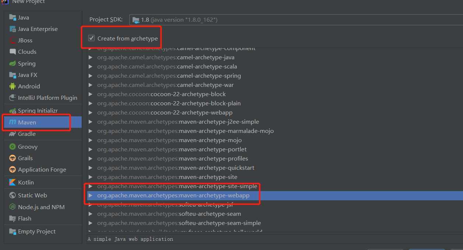Select camel-archetype-war archetype
This screenshot has width=463, height=250.
165,85
